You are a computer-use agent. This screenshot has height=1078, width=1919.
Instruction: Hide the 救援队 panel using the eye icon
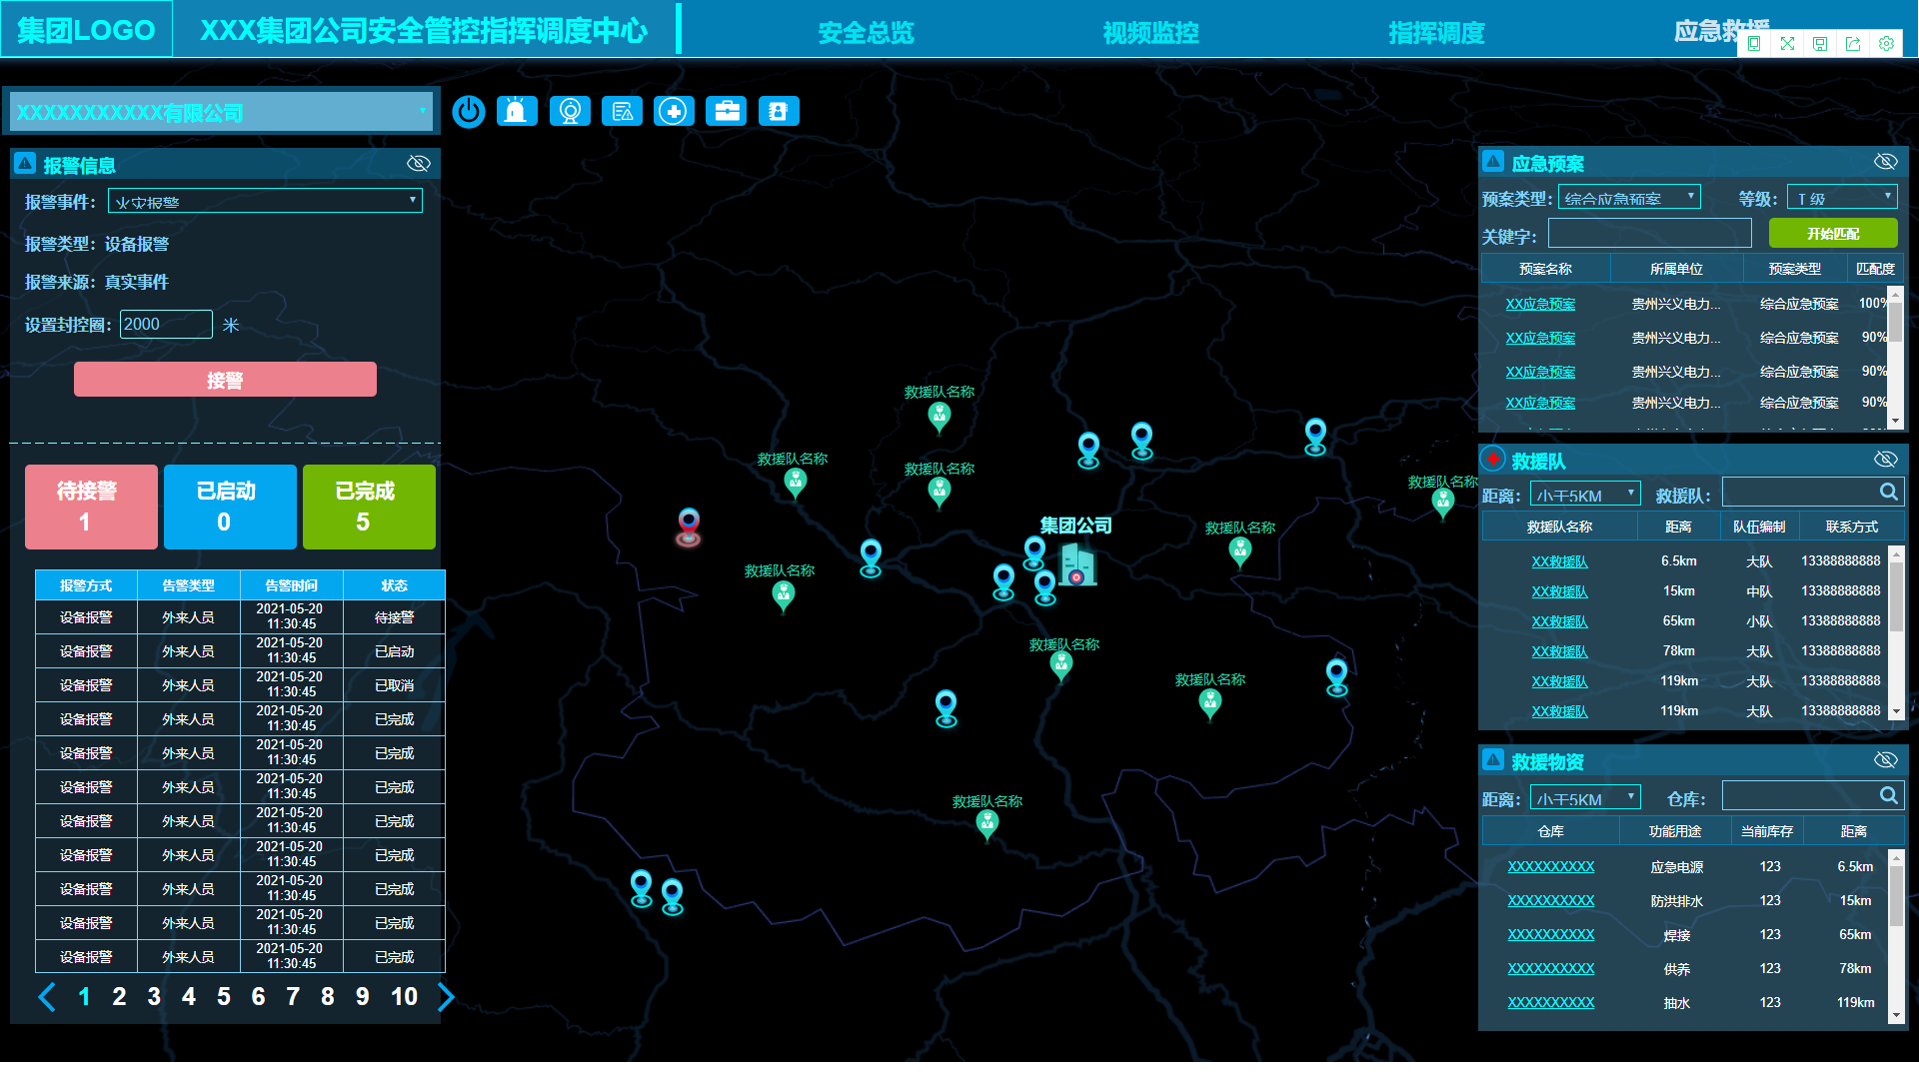tap(1886, 459)
